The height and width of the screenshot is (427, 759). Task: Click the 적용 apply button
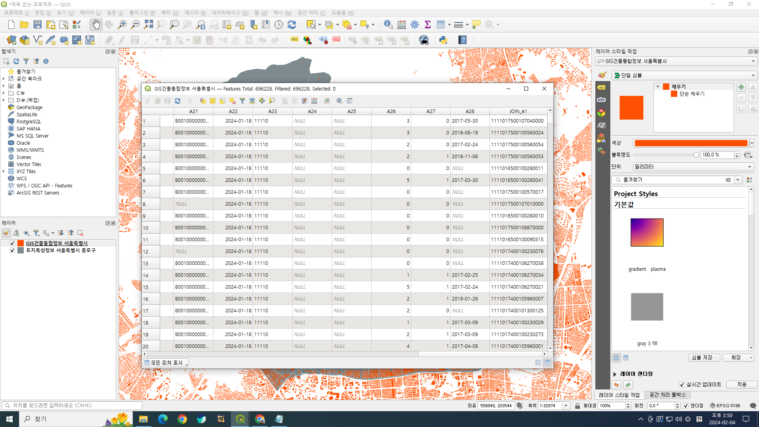tap(742, 385)
